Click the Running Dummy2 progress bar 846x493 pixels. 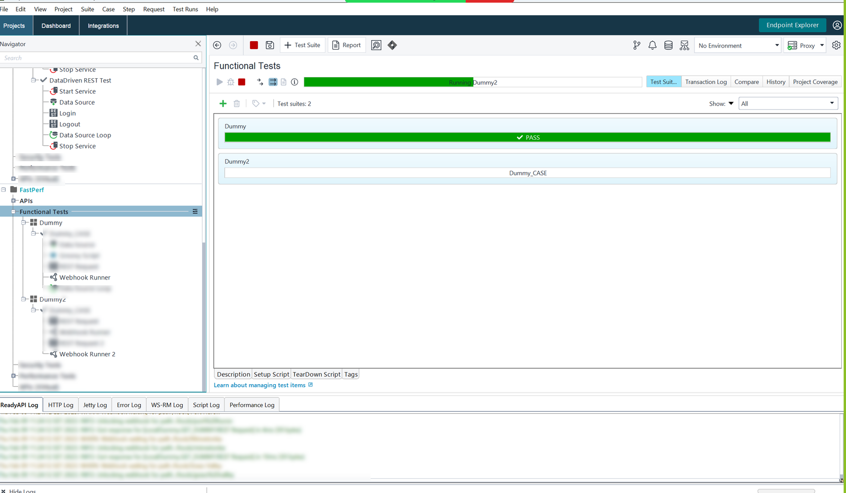pyautogui.click(x=473, y=82)
